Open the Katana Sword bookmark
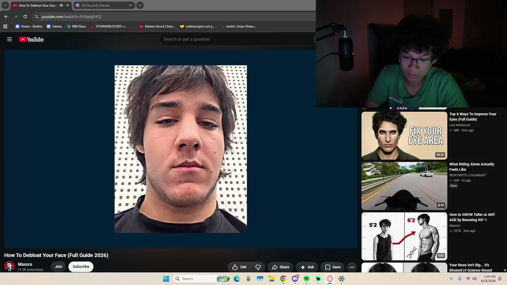This screenshot has height=285, width=507. tap(157, 27)
